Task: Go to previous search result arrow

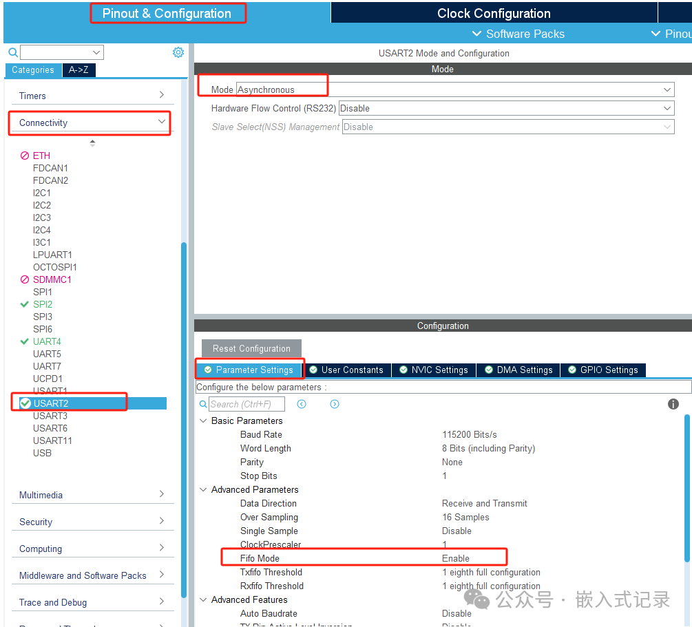Action: pos(302,404)
